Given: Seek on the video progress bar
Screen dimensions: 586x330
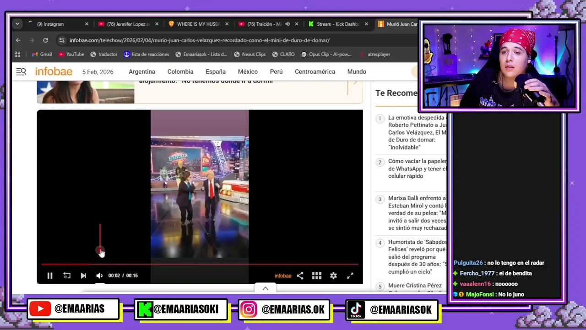Looking at the screenshot, I should tap(200, 264).
